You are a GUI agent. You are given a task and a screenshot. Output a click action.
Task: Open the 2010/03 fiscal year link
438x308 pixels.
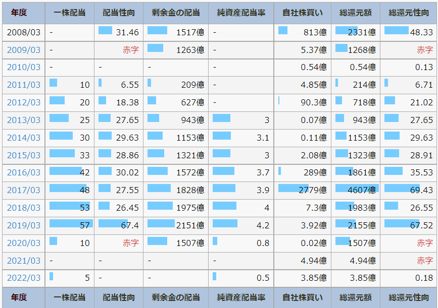point(24,67)
